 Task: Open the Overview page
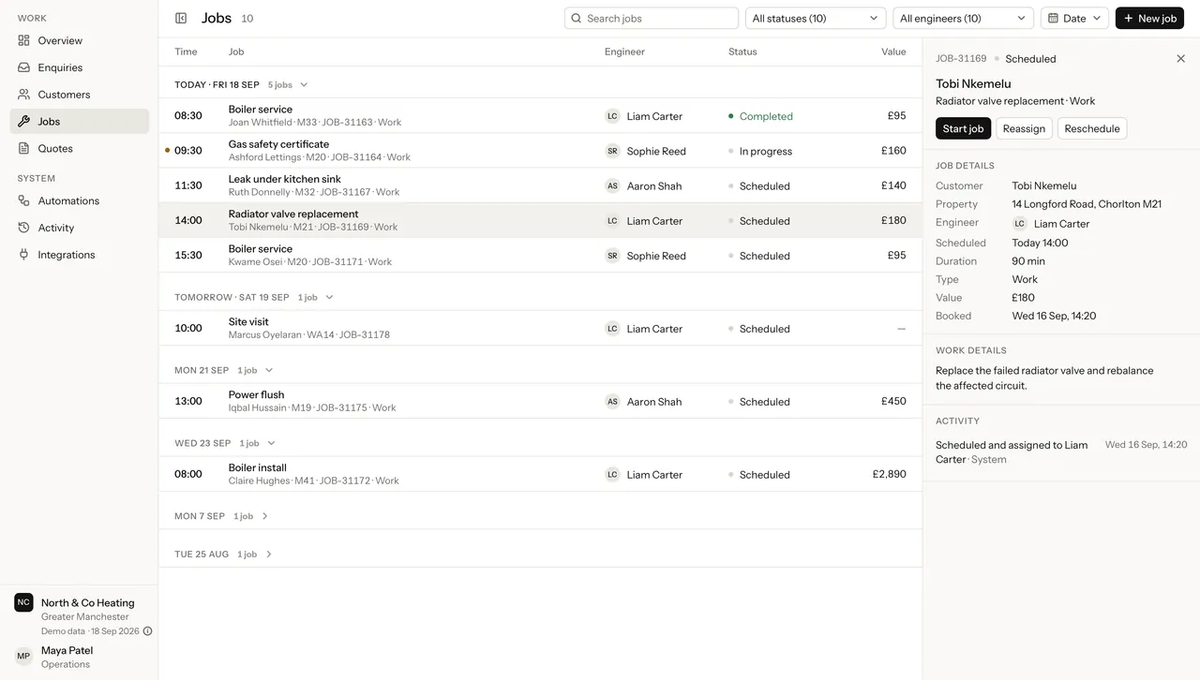point(80,40)
